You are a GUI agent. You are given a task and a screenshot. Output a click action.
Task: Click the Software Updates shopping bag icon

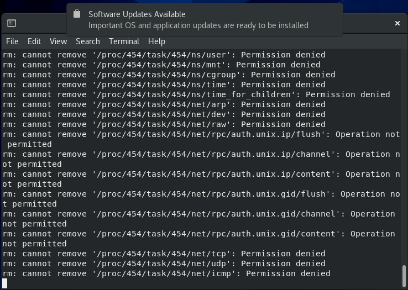point(77,14)
